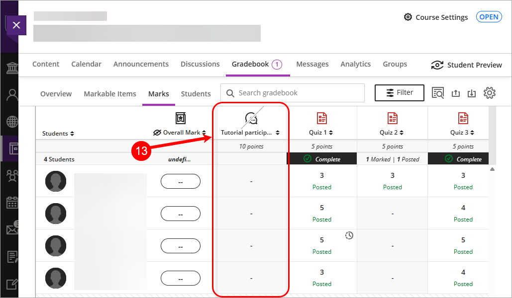The height and width of the screenshot is (298, 512).
Task: Open the Students view
Action: pyautogui.click(x=196, y=94)
